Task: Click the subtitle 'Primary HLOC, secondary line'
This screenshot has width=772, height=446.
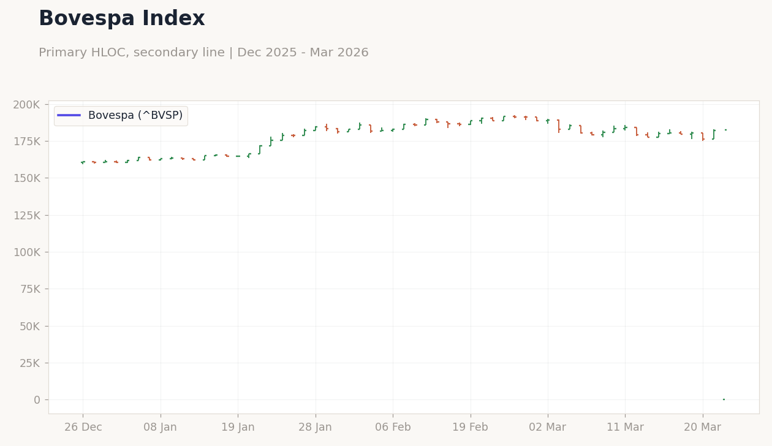Action: click(131, 53)
